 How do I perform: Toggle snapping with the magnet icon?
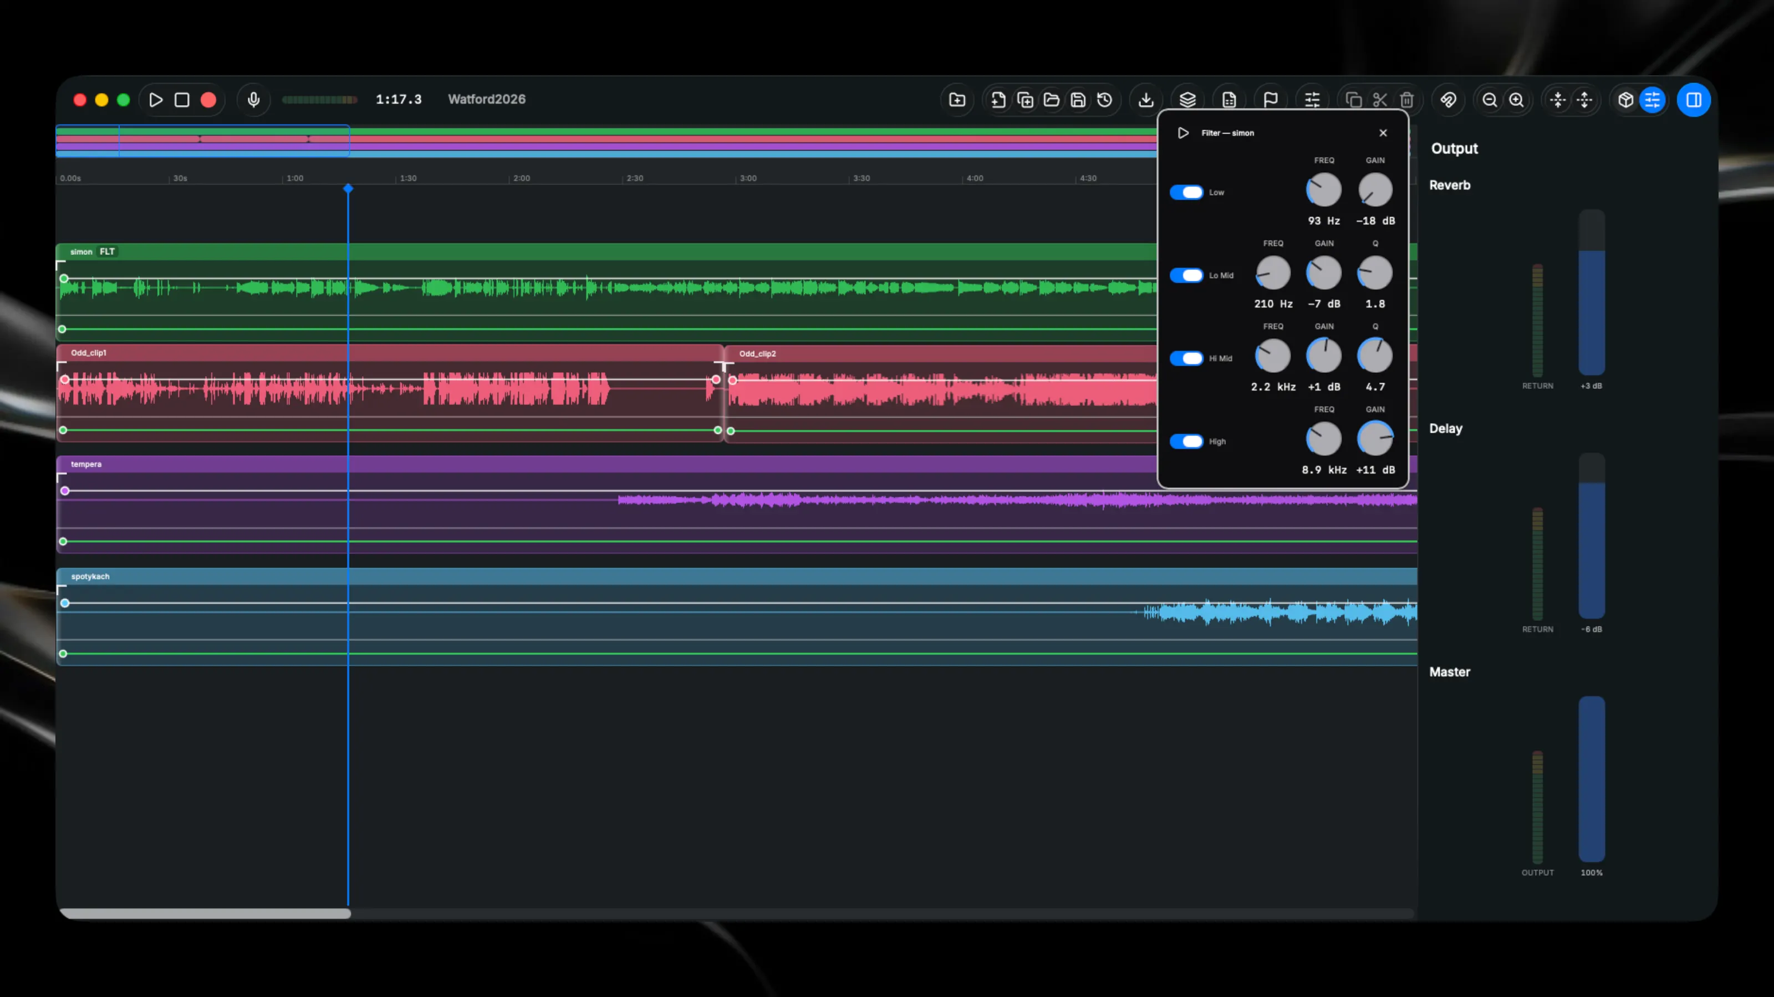tap(1448, 100)
